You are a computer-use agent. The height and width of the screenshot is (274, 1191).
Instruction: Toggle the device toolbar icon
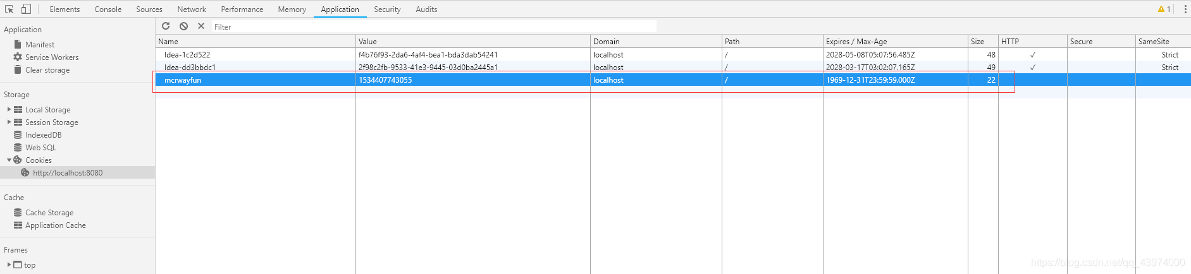[26, 9]
